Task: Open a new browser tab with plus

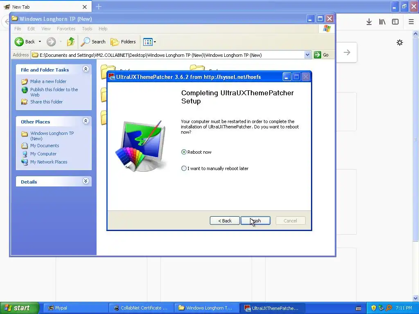Action: click(x=99, y=7)
